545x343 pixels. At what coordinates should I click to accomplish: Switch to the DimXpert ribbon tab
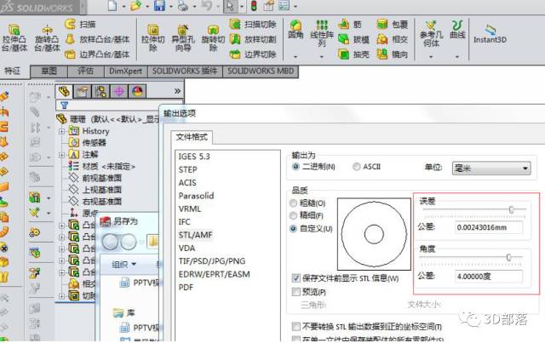coord(125,71)
